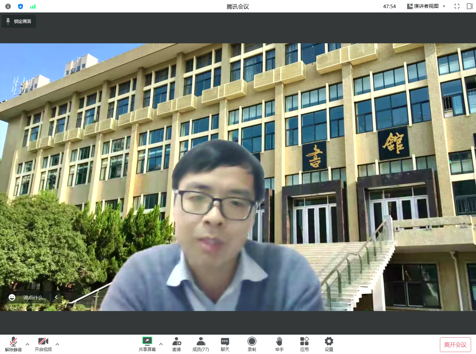
Task: Click the Invite (邀请) icon
Action: [x=176, y=344]
